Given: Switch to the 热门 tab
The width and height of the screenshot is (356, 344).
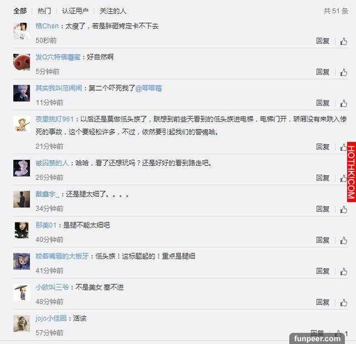Looking at the screenshot, I should pos(44,11).
